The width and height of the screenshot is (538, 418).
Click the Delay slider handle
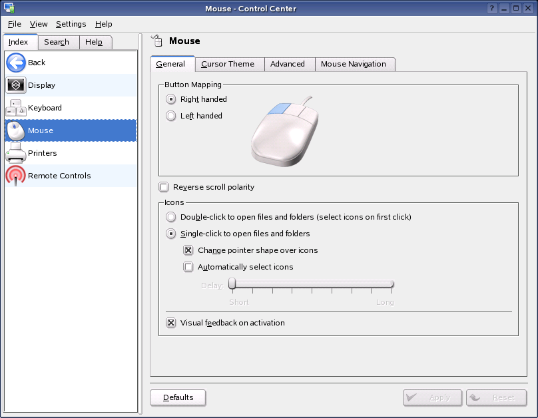232,284
